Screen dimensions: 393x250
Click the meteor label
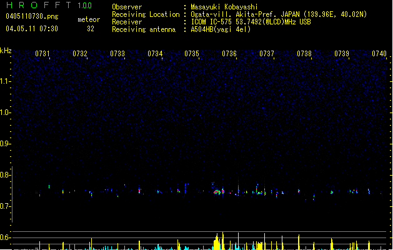click(x=89, y=19)
